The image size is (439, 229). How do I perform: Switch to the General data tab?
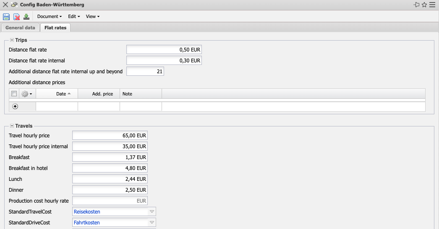[20, 28]
